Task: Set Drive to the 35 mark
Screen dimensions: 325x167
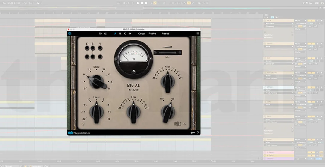Action: pos(104,70)
